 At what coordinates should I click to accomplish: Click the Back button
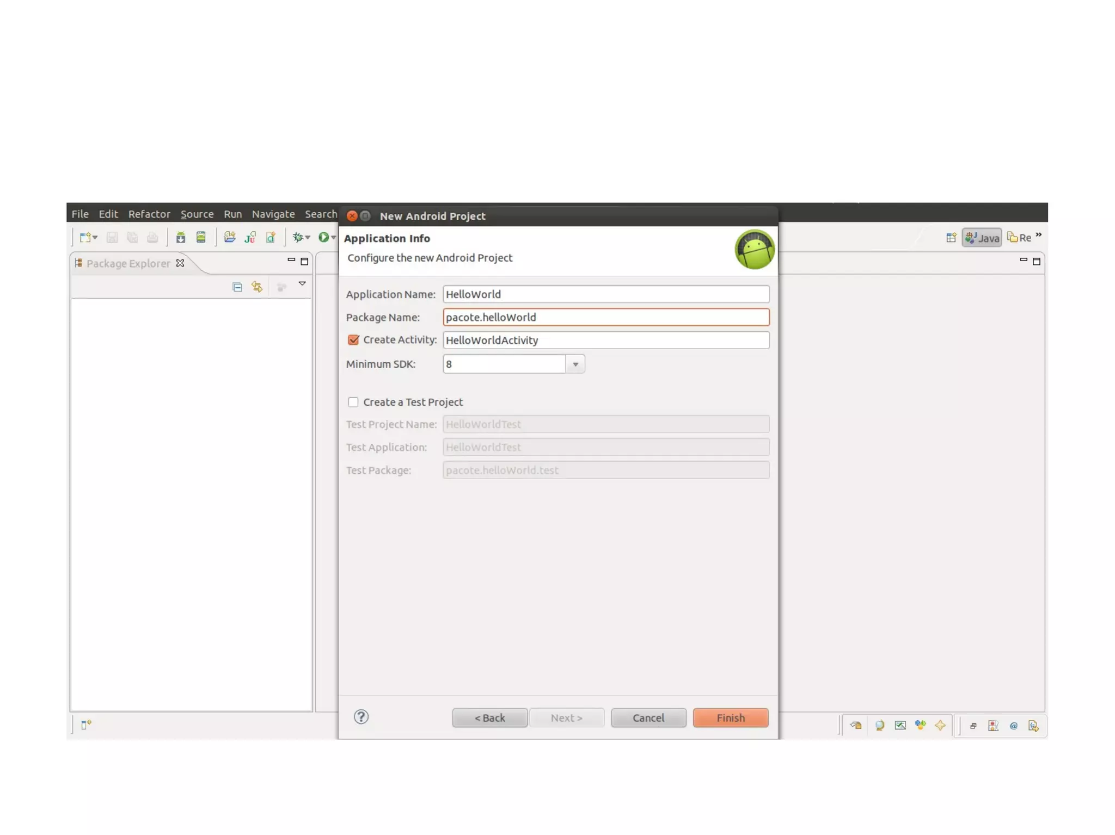click(x=489, y=718)
